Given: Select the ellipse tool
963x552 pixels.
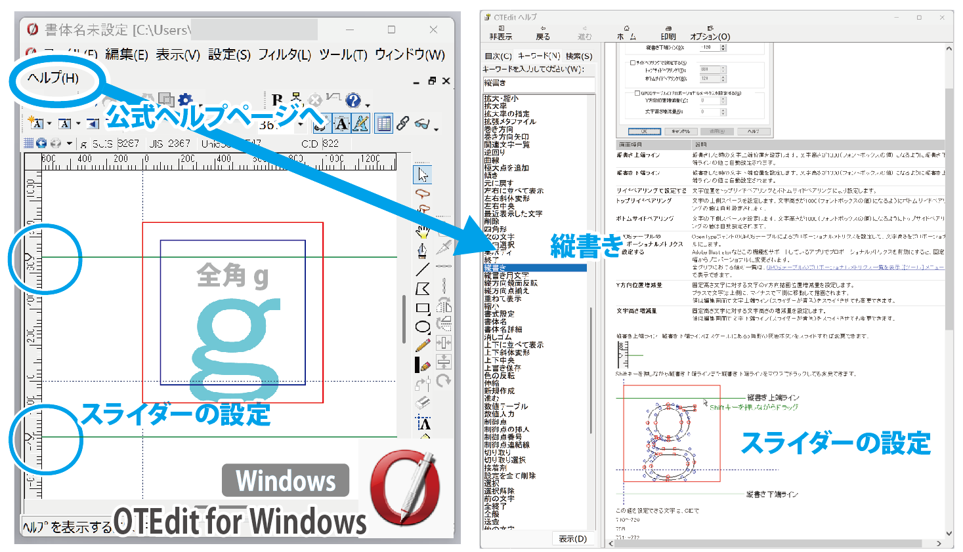Looking at the screenshot, I should pos(422,326).
